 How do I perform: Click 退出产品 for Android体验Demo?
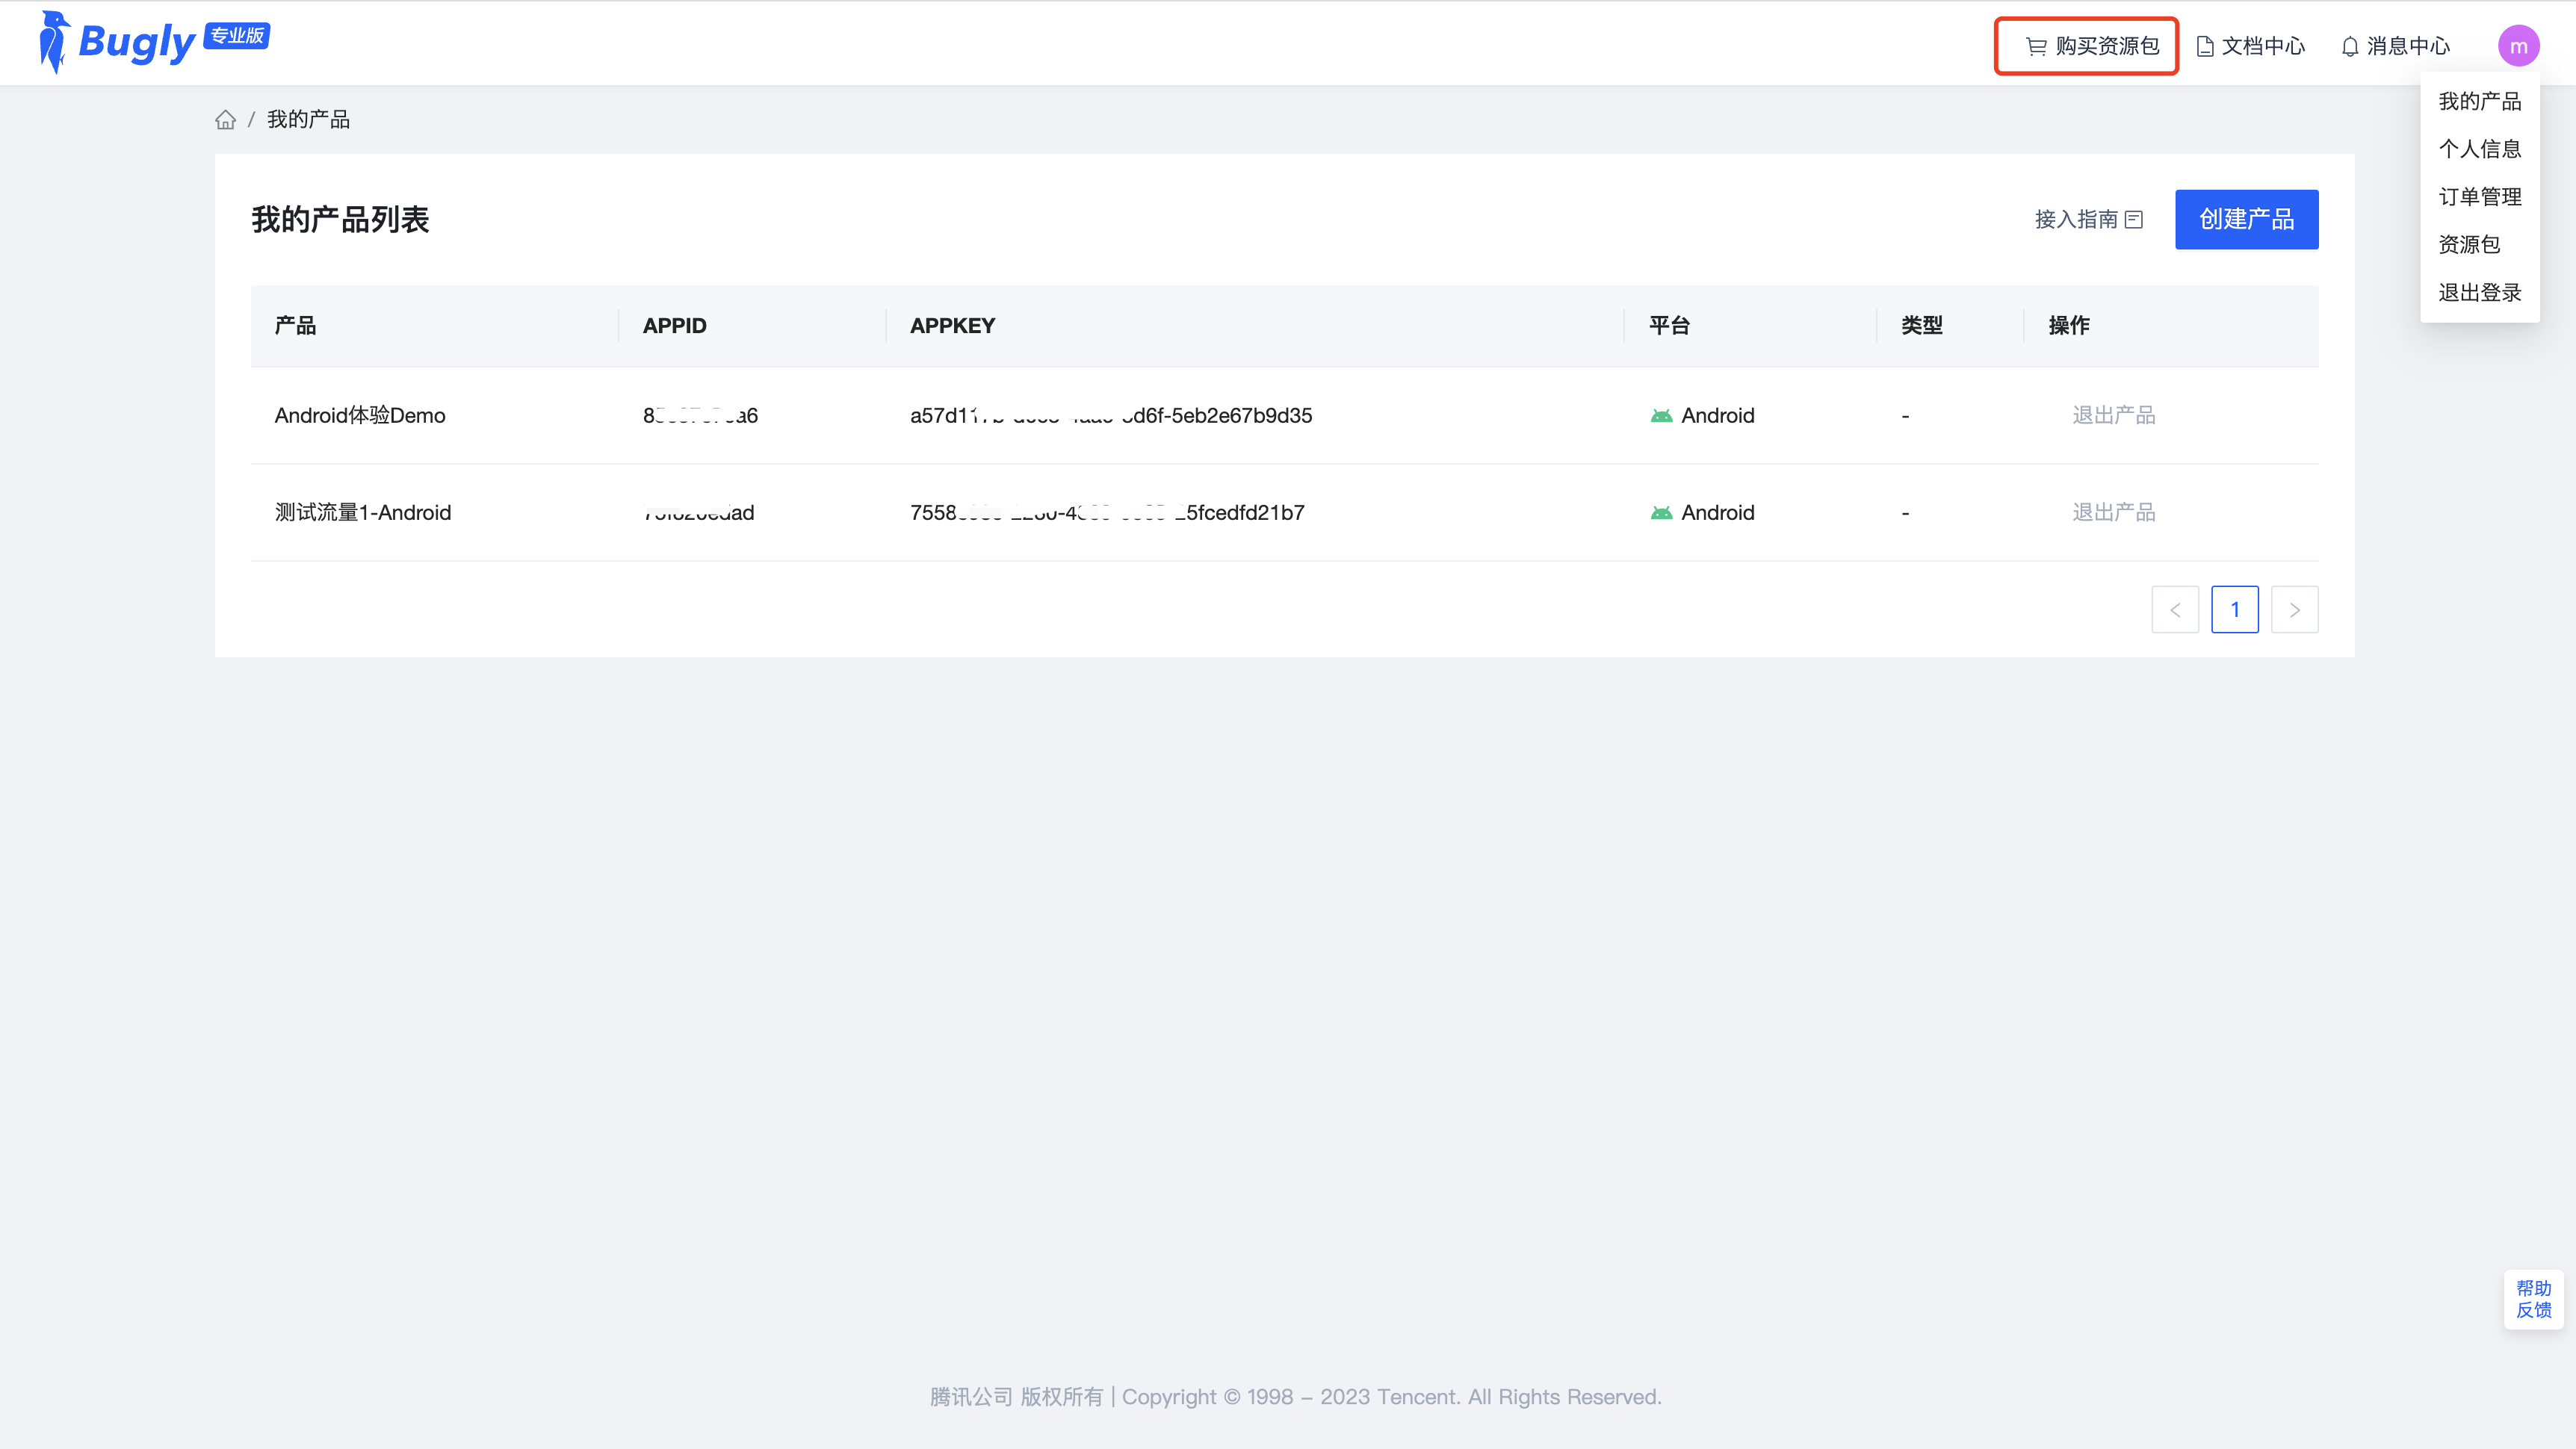2113,416
